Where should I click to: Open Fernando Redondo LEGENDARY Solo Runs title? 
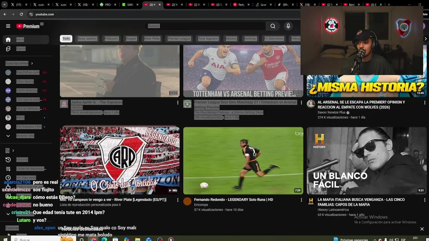pyautogui.click(x=233, y=199)
